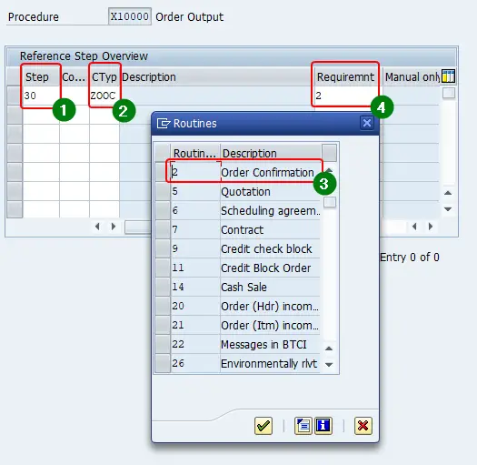Close the Routines dialog via title bar X
Screen dimensions: 477x465
(367, 123)
